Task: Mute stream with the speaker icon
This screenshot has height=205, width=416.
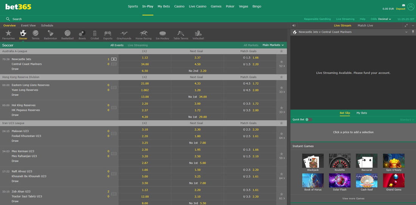Action: pos(294,25)
